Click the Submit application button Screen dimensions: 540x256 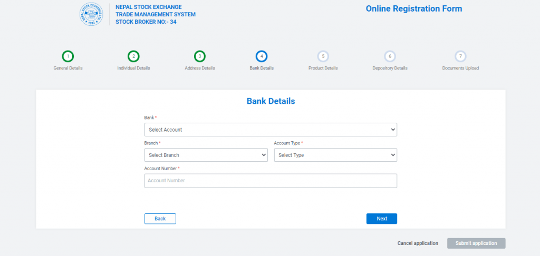pyautogui.click(x=476, y=243)
